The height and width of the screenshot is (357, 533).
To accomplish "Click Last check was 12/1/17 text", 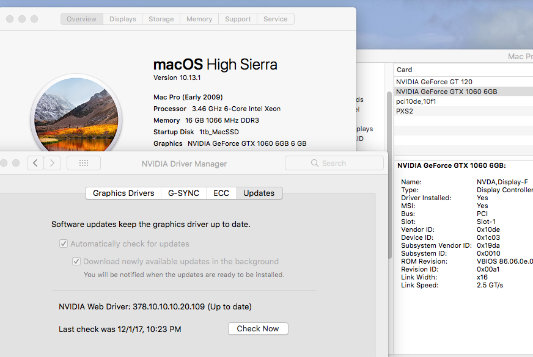I will click(120, 329).
